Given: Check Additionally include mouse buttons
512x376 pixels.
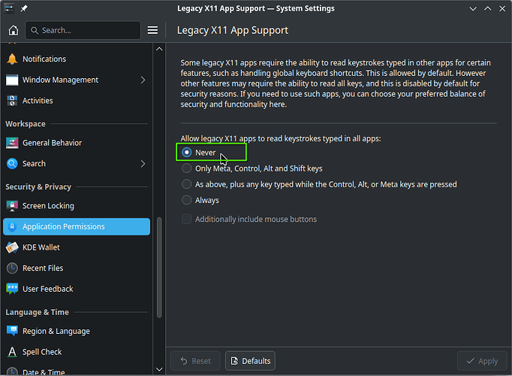Looking at the screenshot, I should click(186, 219).
